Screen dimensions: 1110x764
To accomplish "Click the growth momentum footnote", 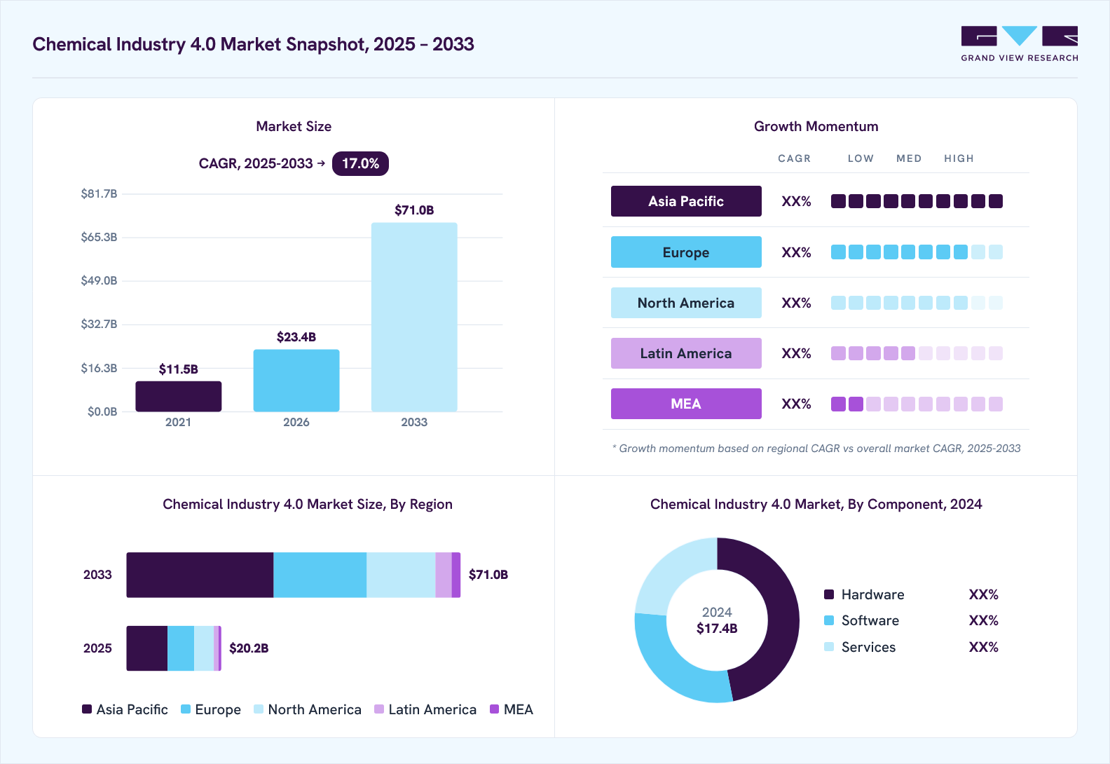I will [816, 449].
